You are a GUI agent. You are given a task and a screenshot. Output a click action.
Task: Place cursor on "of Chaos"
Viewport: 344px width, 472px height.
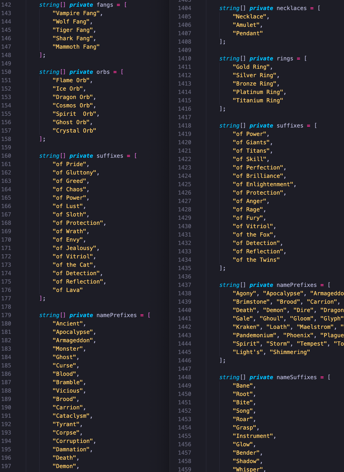(69, 189)
